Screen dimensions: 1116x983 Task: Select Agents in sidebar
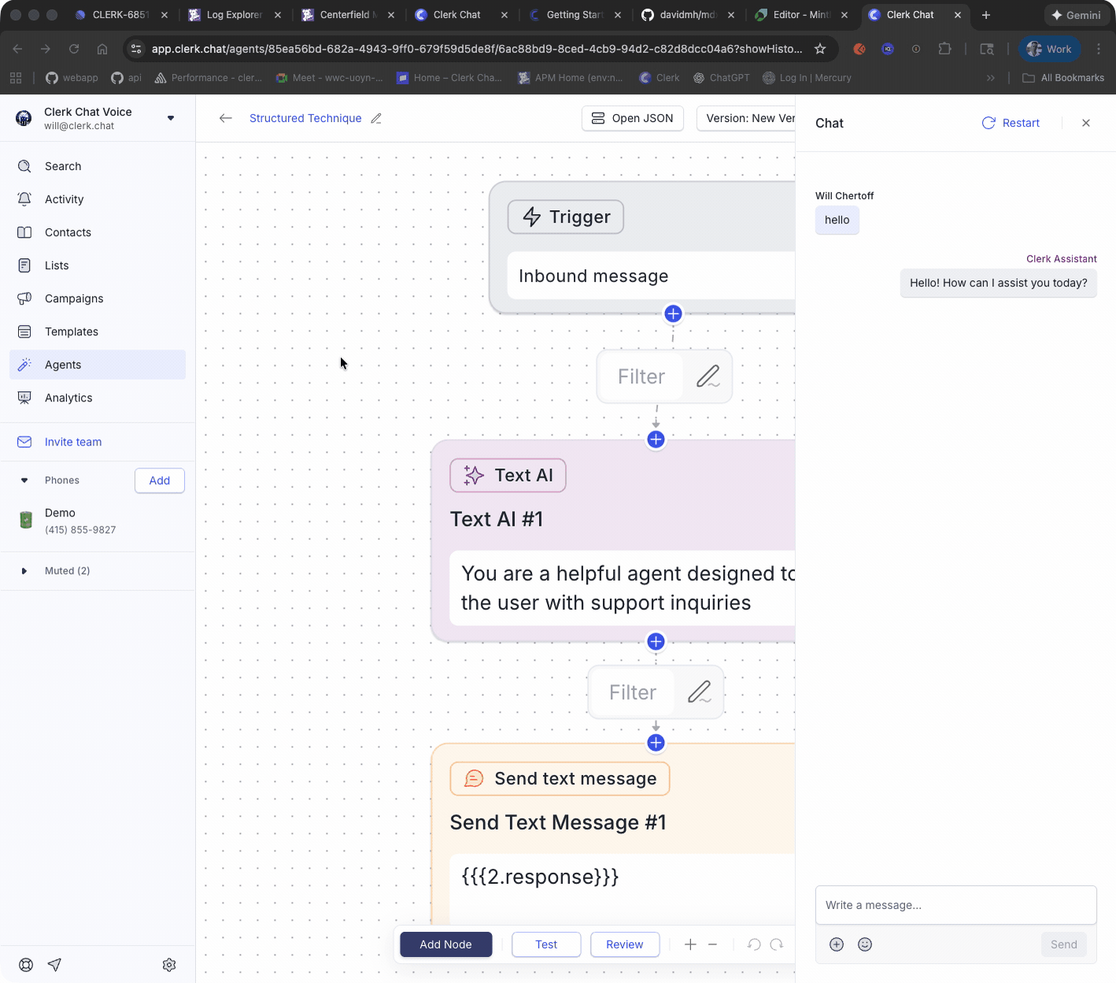[98, 364]
